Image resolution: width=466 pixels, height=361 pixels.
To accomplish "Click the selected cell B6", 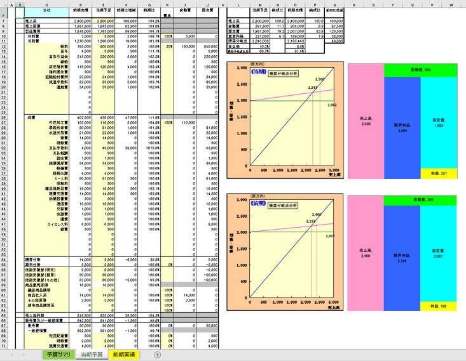I will coord(20,13).
